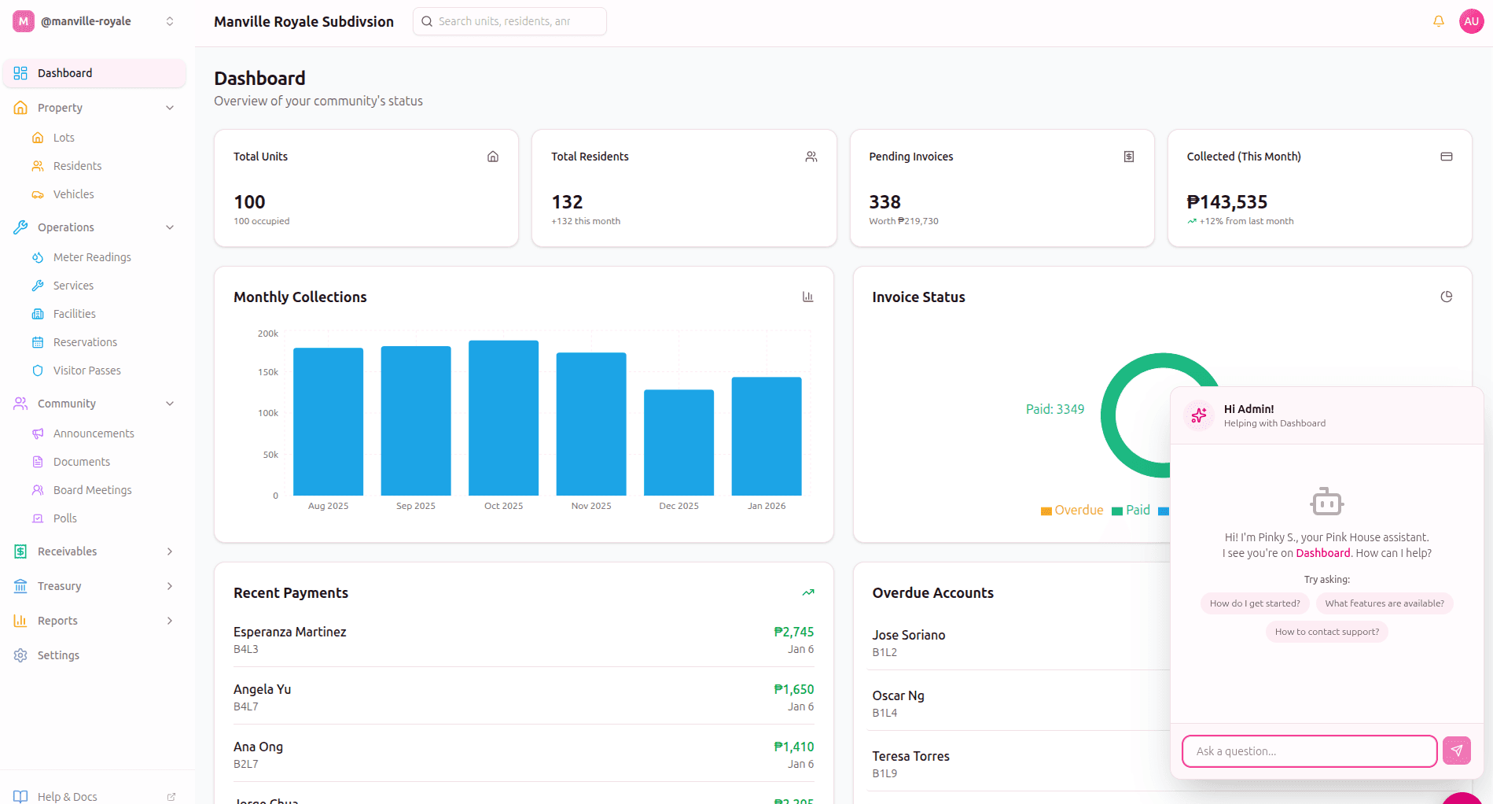This screenshot has height=804, width=1493.
Task: Focus the 'Ask a question' chat input
Action: click(1309, 751)
